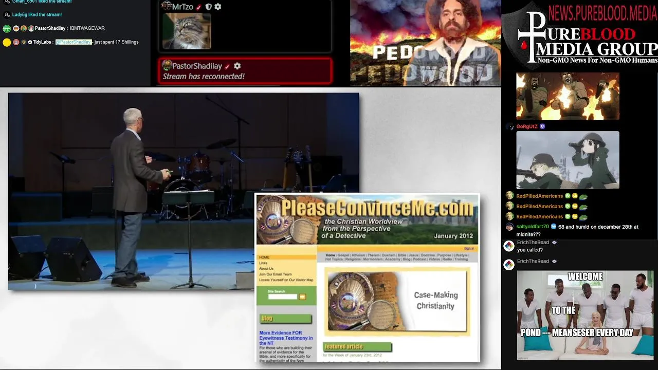Image resolution: width=658 pixels, height=370 pixels.
Task: Click the blue badge next to saltyoldfart70
Action: [554, 227]
